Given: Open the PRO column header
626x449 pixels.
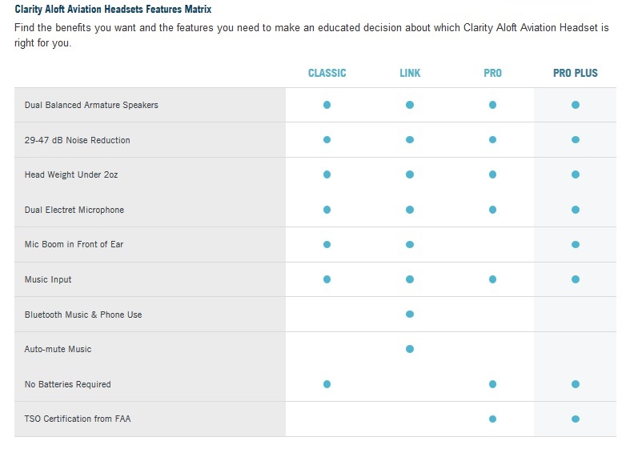Looking at the screenshot, I should pyautogui.click(x=492, y=73).
